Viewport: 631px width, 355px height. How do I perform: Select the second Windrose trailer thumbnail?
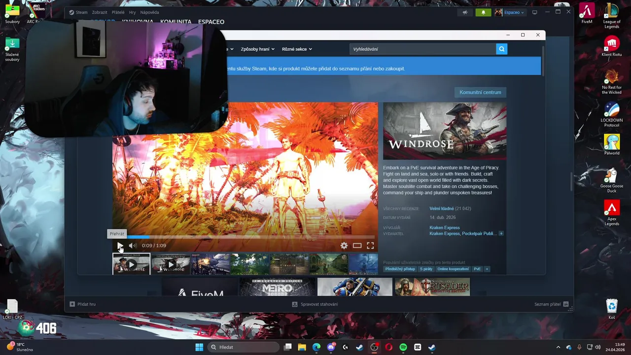pos(171,264)
